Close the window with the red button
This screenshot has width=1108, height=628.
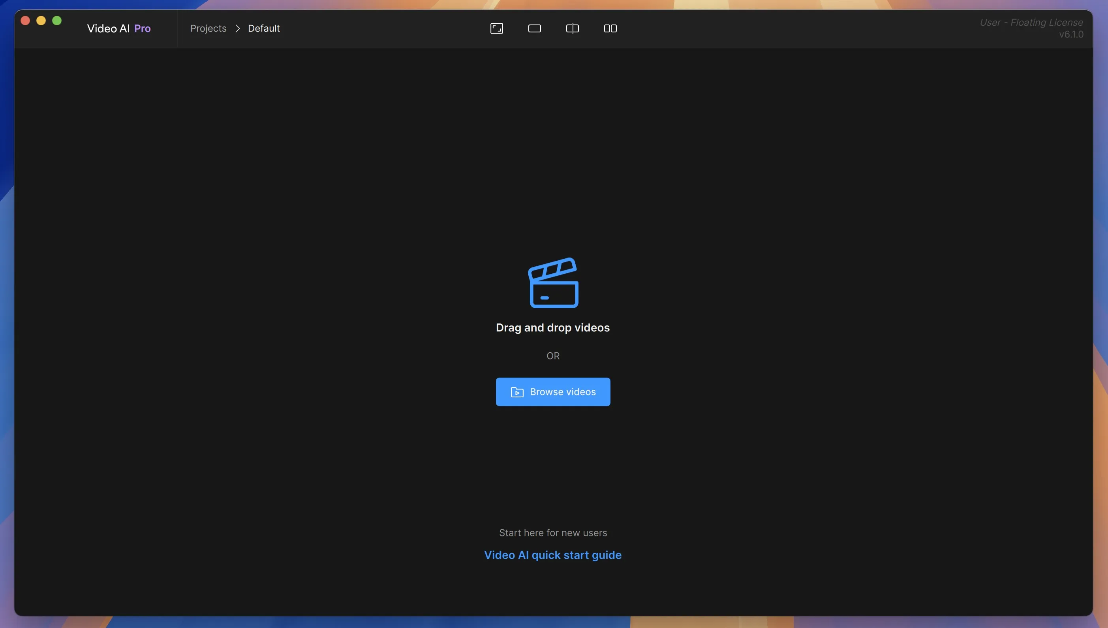[x=25, y=21]
